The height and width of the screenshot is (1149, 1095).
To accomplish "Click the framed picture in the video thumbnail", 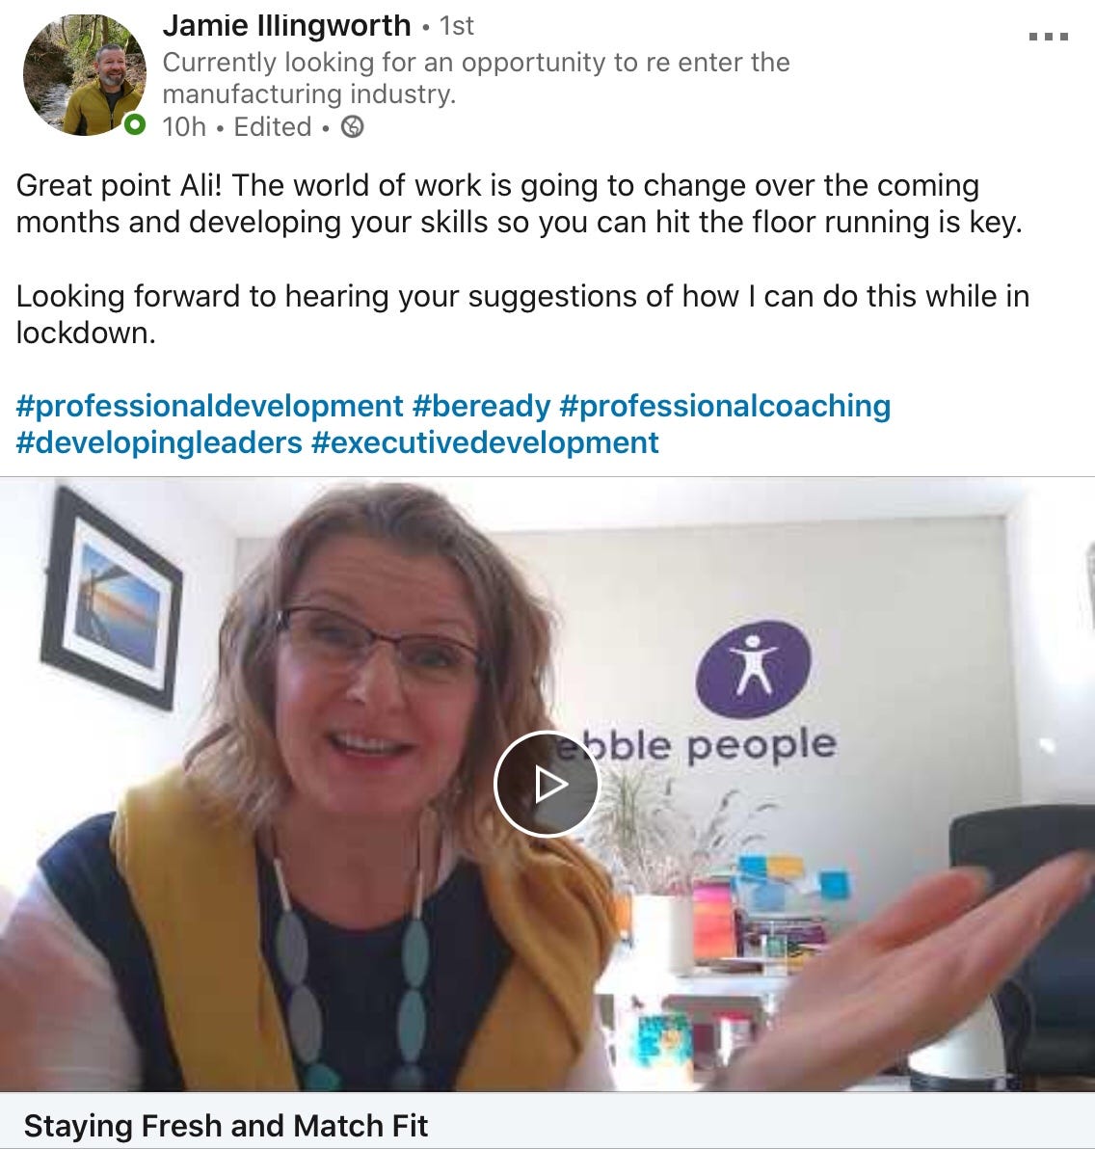I will point(112,600).
